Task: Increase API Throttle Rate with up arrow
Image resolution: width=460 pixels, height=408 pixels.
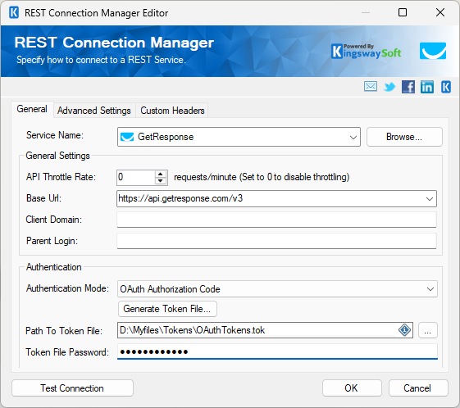Action: [160, 174]
